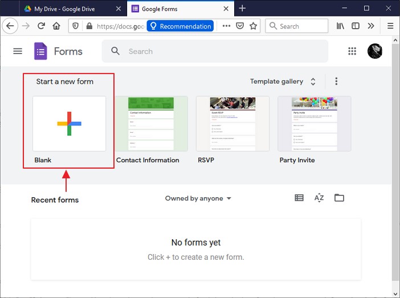Open the file picker folder icon
Viewport: 400px width, 298px height.
pyautogui.click(x=339, y=198)
